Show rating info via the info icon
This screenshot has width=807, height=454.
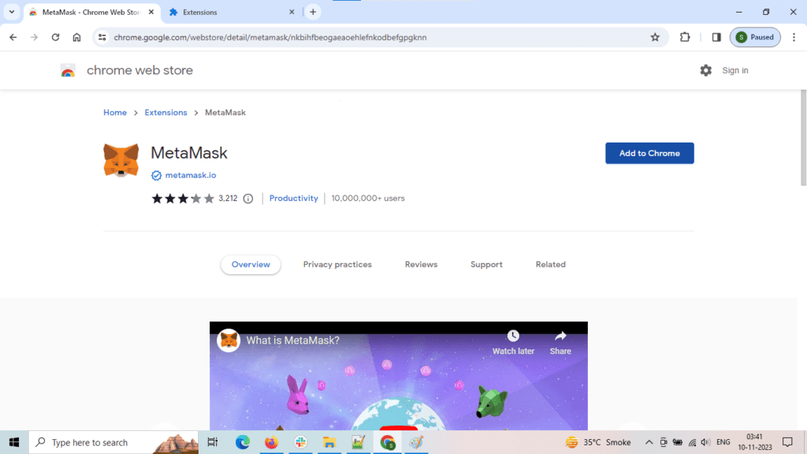coord(248,199)
